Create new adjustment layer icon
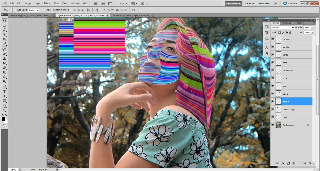Screen dimensions: 320x171 coord(294,163)
